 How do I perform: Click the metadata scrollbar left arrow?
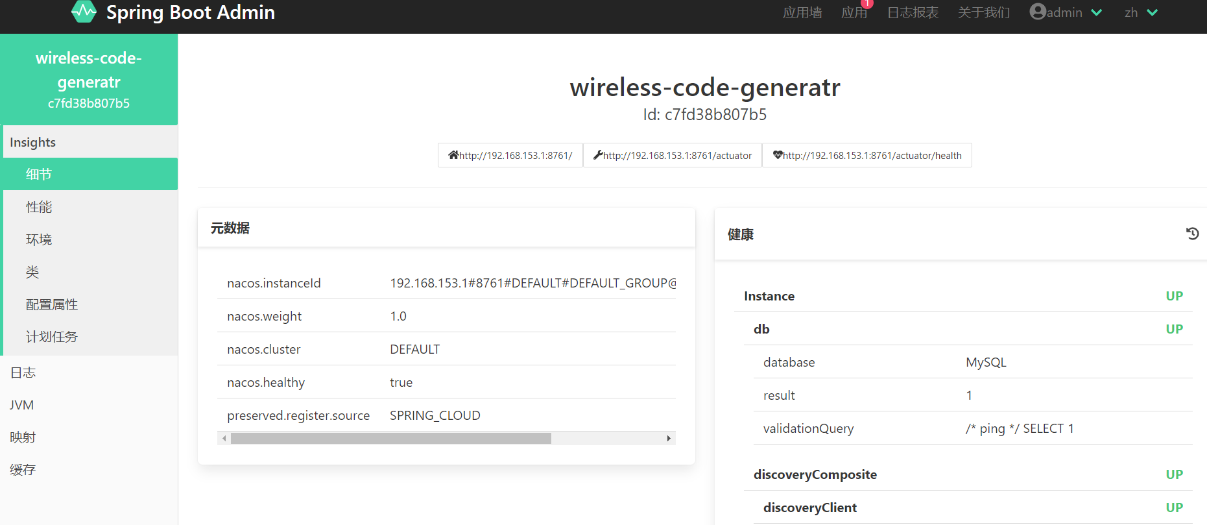click(x=224, y=439)
